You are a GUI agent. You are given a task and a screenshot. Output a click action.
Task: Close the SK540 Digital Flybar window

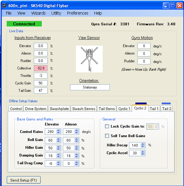[x=180, y=6]
